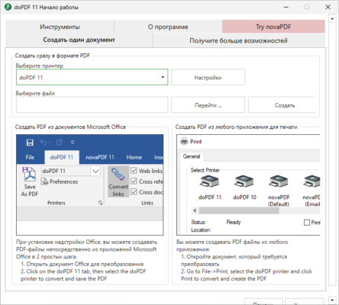Expand the doPDF 11 combo in ribbon preview
339x305 pixels.
(95, 171)
